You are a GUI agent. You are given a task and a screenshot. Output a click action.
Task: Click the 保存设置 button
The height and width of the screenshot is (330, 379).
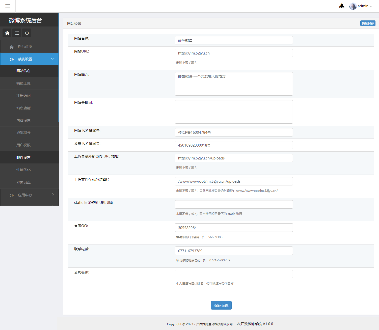click(221, 305)
